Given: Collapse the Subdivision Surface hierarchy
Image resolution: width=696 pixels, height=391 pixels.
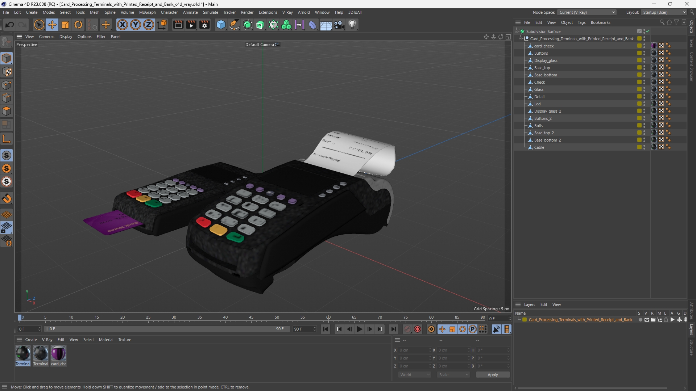Looking at the screenshot, I should click(x=517, y=31).
